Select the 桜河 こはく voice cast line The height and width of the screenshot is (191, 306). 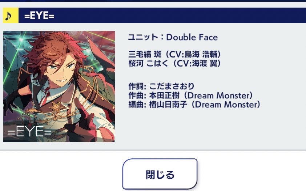tap(175, 63)
